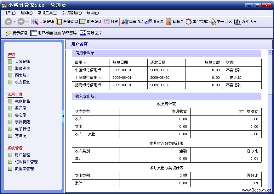The height and width of the screenshot is (194, 274).
Task: Open the 用户(U) menu
Action: tap(9, 13)
